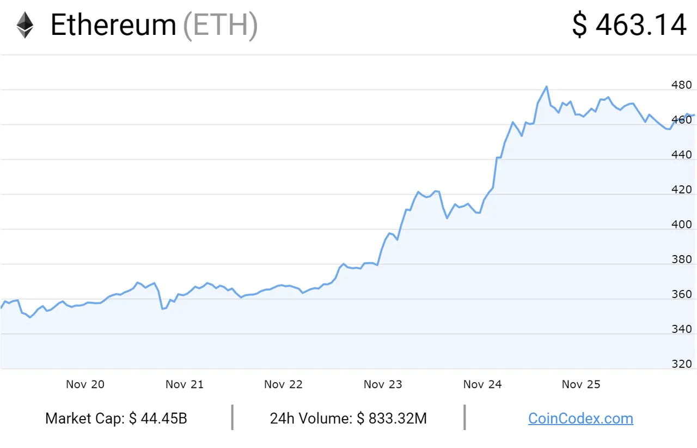Click the 460 price axis label
697x448 pixels.
point(682,120)
